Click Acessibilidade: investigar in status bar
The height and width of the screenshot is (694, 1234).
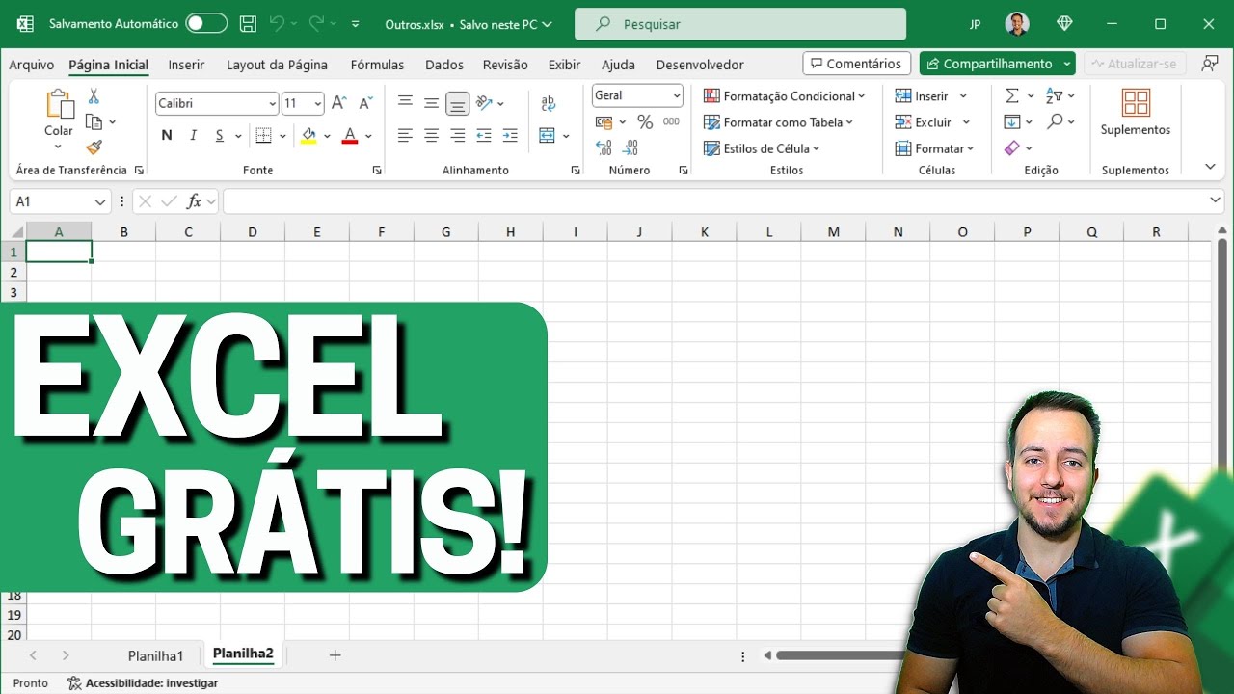[143, 682]
